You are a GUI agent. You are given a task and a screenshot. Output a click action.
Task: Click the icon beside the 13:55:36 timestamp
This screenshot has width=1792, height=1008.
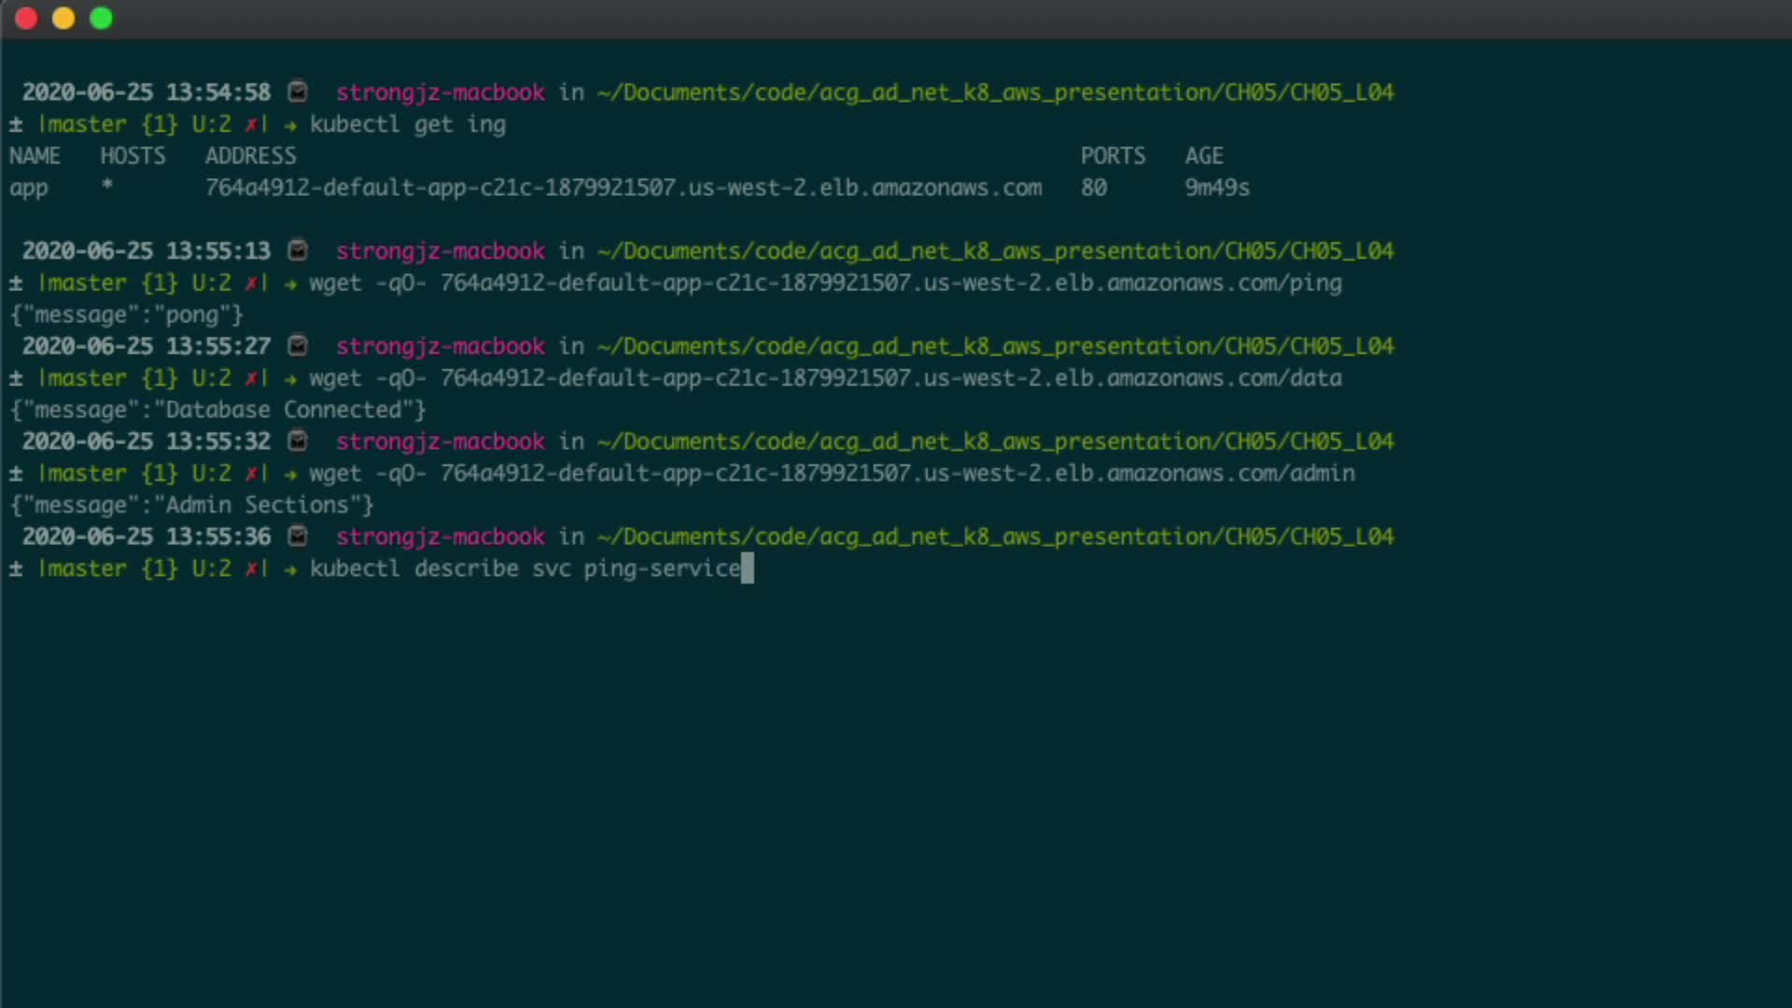(298, 536)
